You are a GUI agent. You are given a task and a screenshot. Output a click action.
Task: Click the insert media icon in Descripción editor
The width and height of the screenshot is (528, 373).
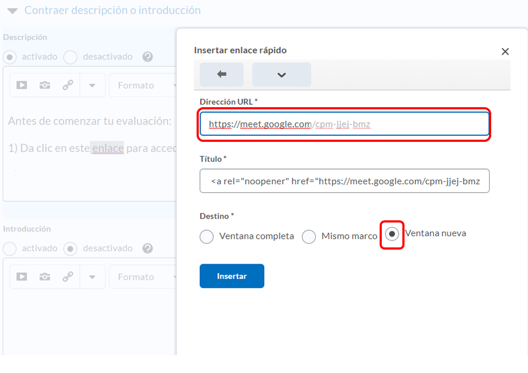22,85
